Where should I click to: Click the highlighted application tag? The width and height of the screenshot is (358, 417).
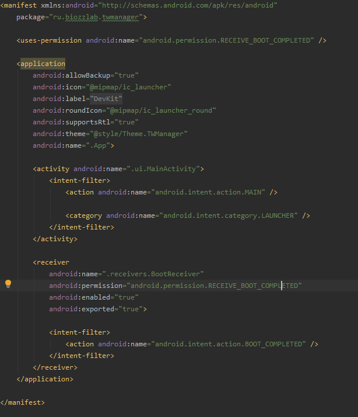pos(43,64)
